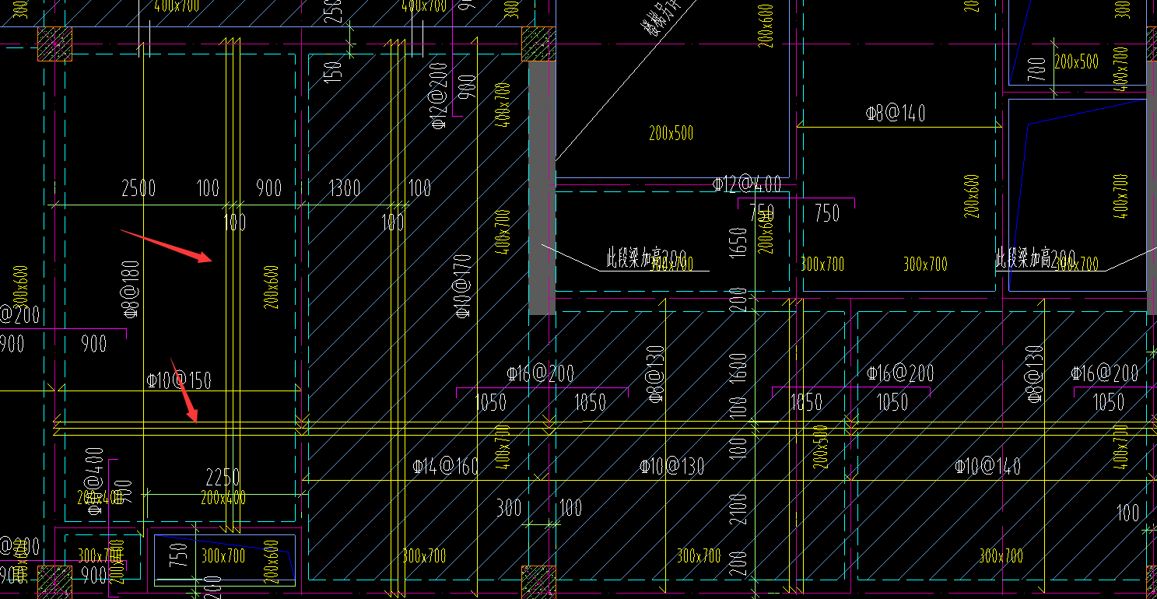The width and height of the screenshot is (1157, 599).
Task: Select the 2250 span's 200x400 beam label
Action: point(223,498)
